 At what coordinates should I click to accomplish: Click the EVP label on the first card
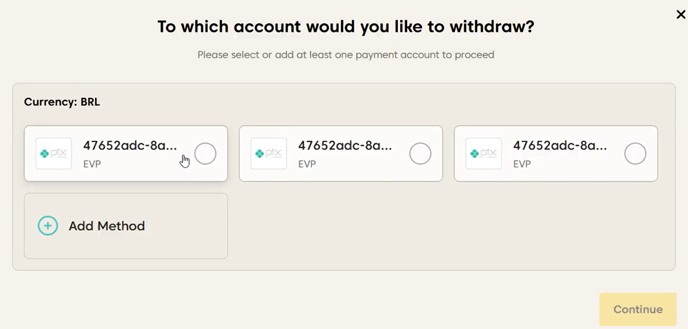92,164
